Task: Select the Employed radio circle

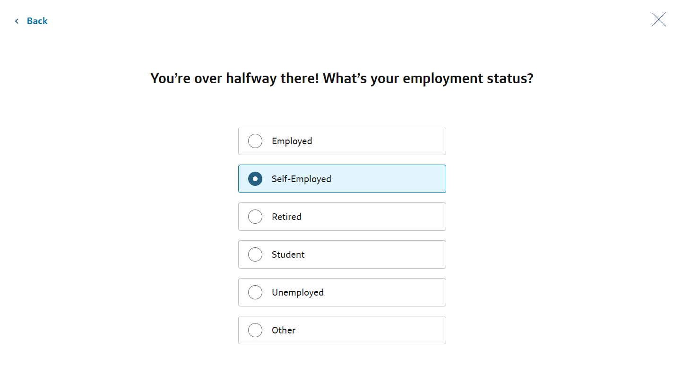Action: point(255,141)
